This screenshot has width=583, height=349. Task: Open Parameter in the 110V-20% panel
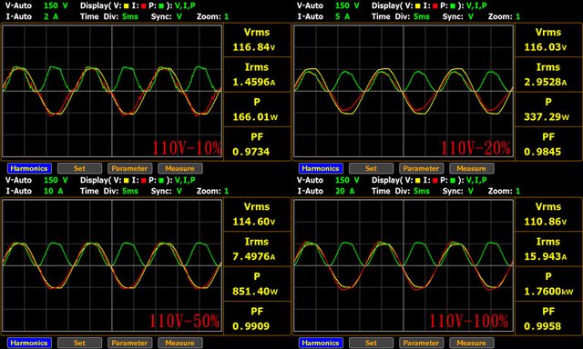click(x=421, y=168)
